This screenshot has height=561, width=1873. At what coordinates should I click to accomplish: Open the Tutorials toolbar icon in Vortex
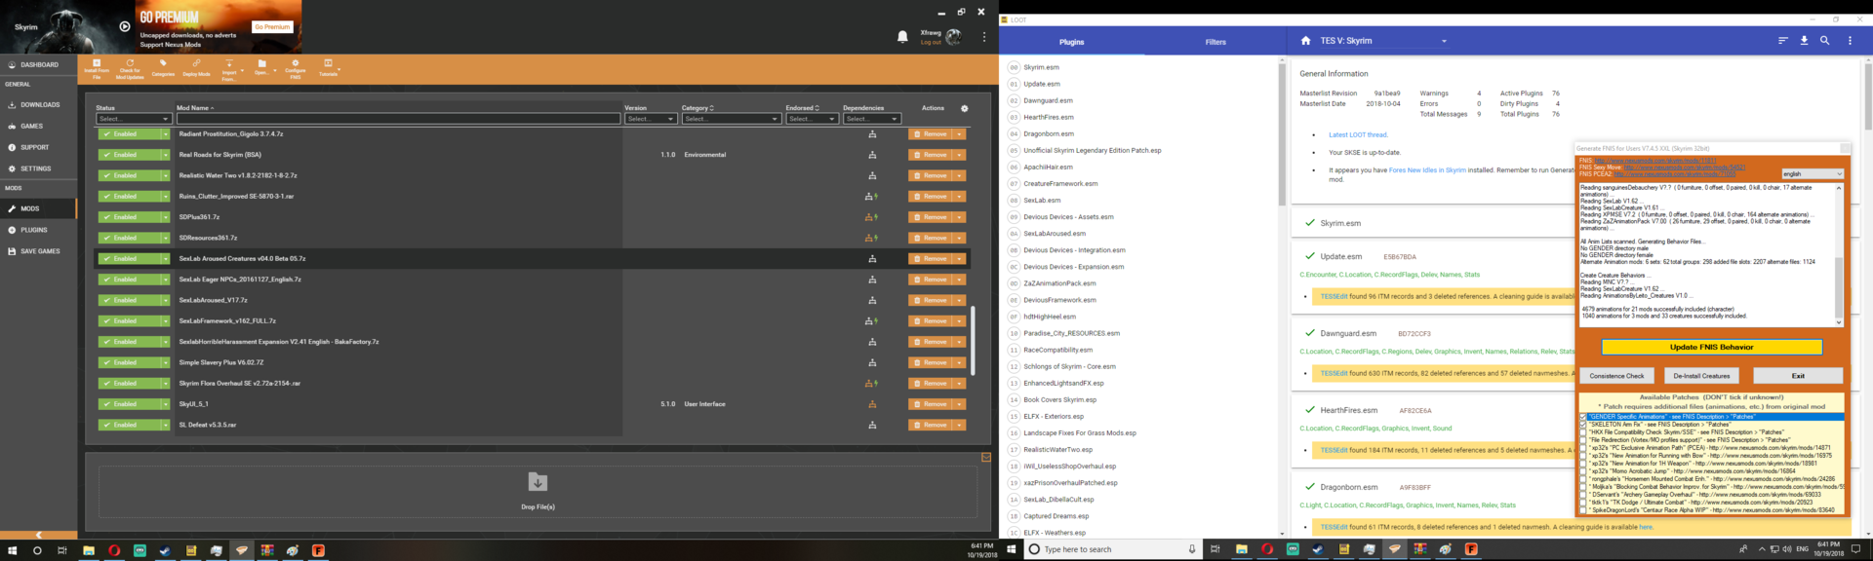tap(328, 67)
